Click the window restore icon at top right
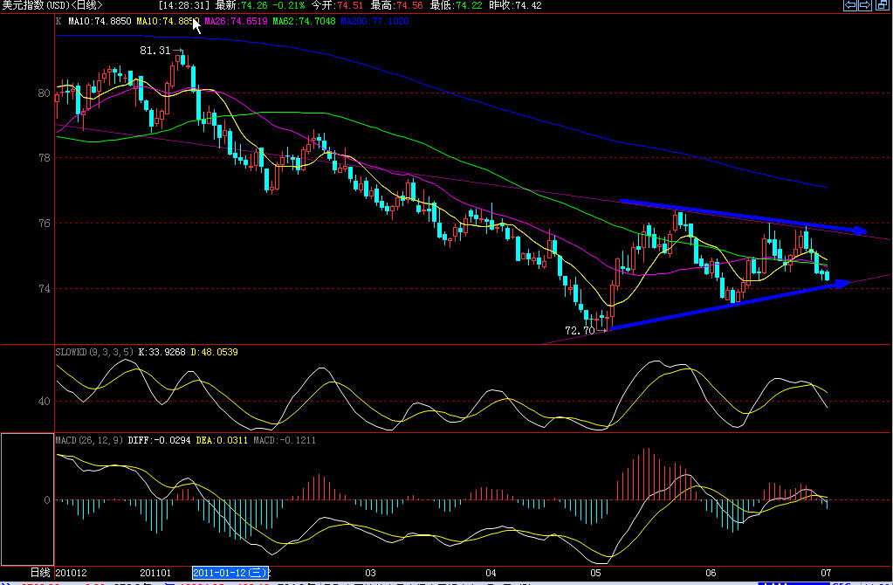 [883, 5]
